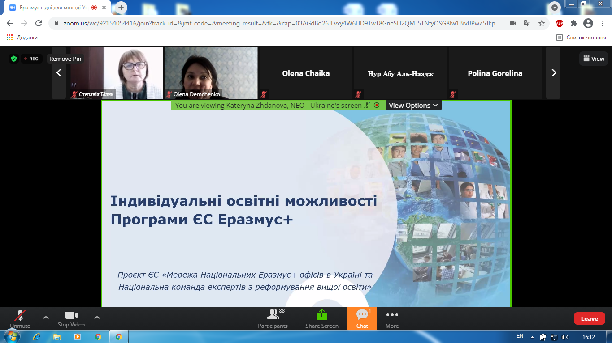Switch to active Chrome taskbar window

(119, 337)
